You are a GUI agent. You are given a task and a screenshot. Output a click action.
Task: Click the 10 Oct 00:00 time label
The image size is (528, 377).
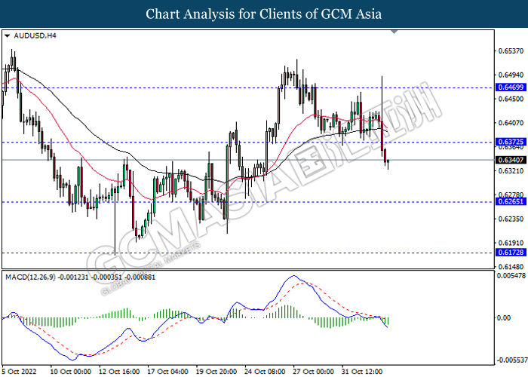pyautogui.click(x=70, y=372)
